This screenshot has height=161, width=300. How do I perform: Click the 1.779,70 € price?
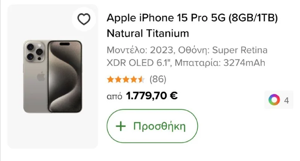click(152, 96)
